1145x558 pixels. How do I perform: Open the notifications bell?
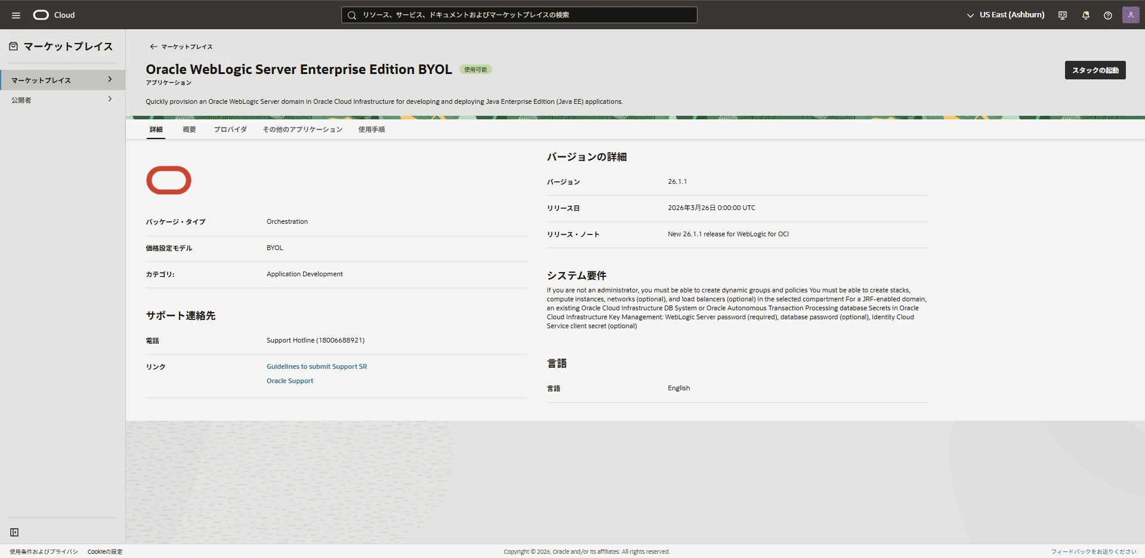point(1086,15)
